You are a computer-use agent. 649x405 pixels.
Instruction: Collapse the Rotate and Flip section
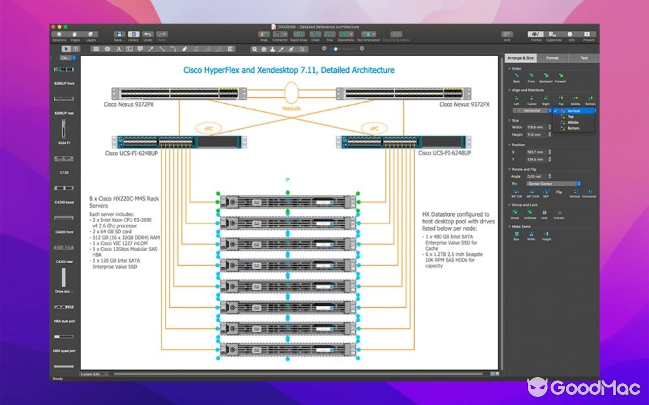[510, 169]
